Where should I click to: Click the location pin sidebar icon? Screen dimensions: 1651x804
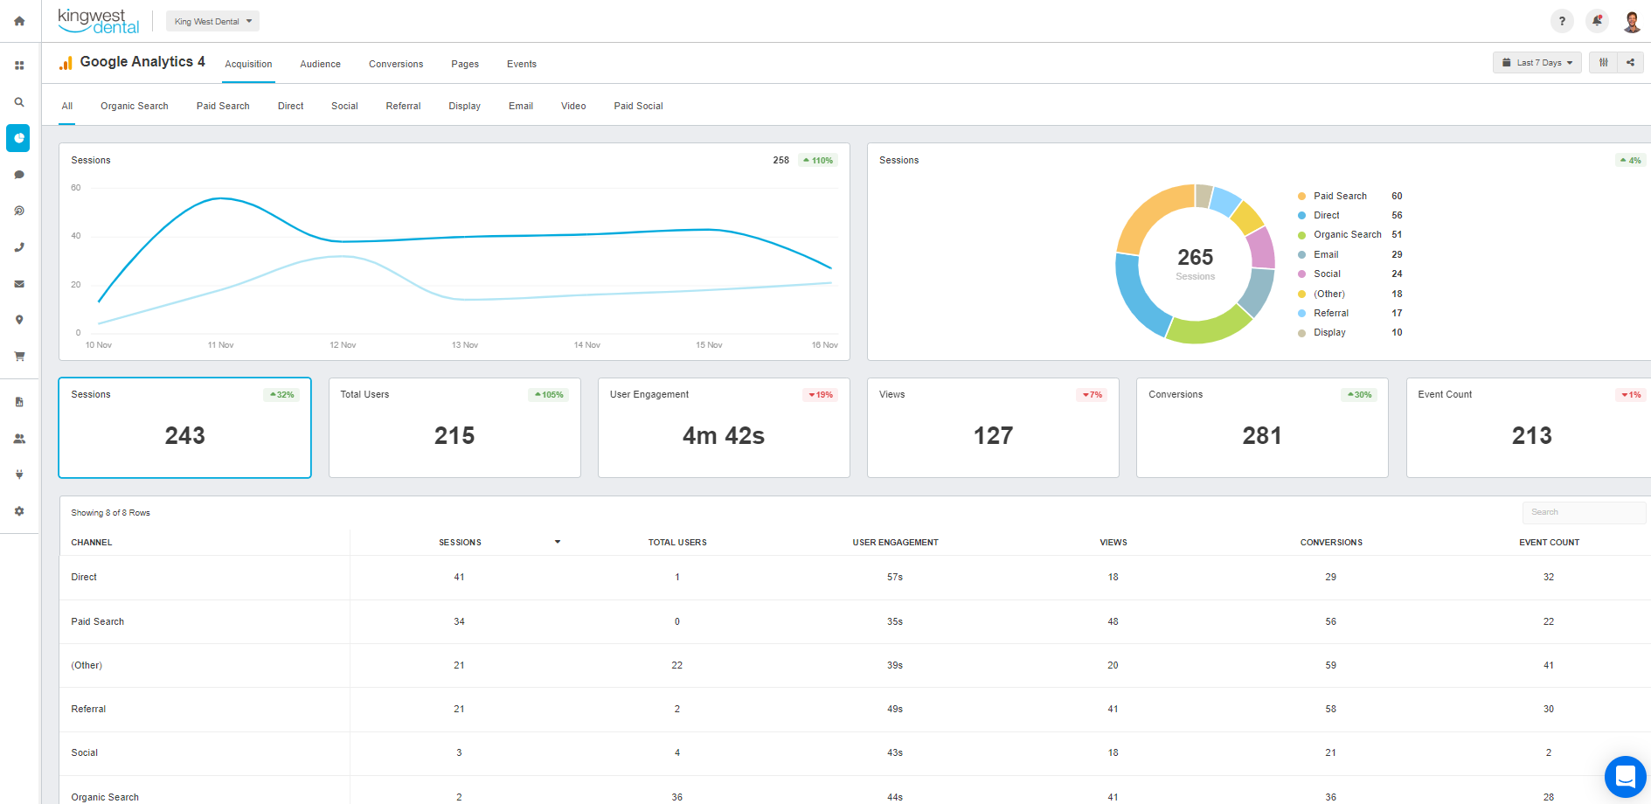[x=18, y=320]
